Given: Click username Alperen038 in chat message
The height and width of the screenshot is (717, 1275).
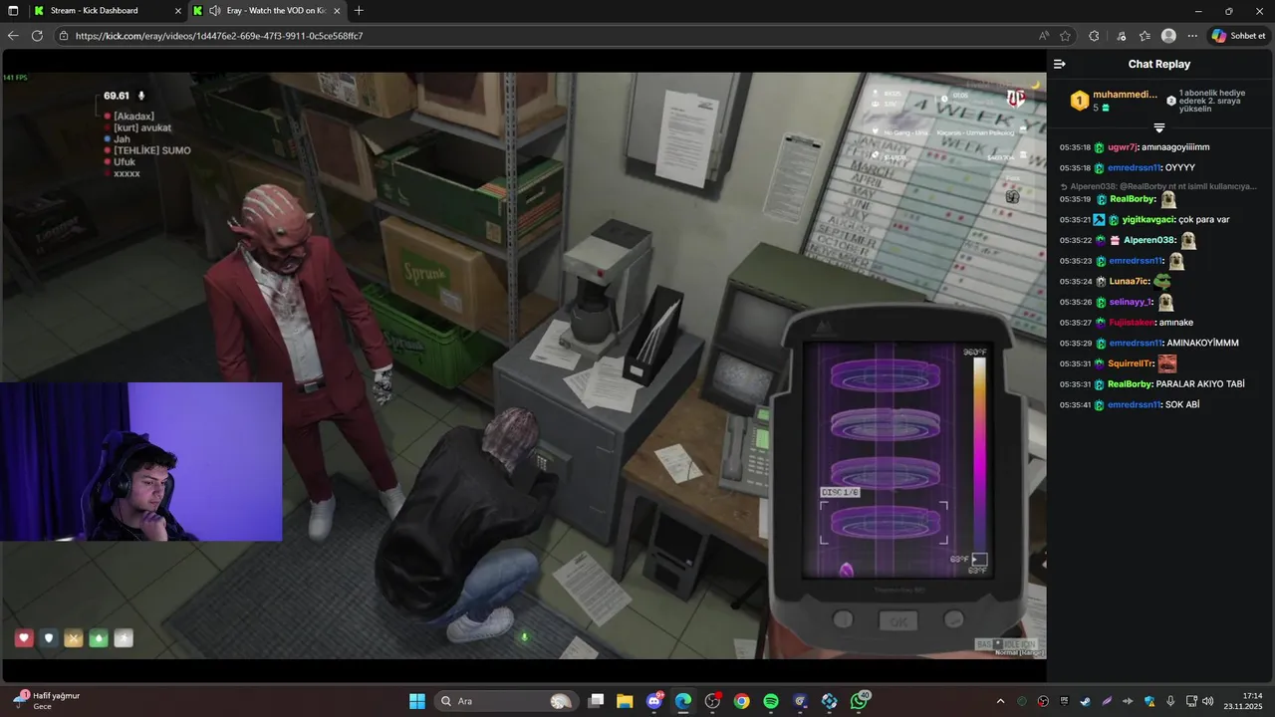Looking at the screenshot, I should point(1149,240).
